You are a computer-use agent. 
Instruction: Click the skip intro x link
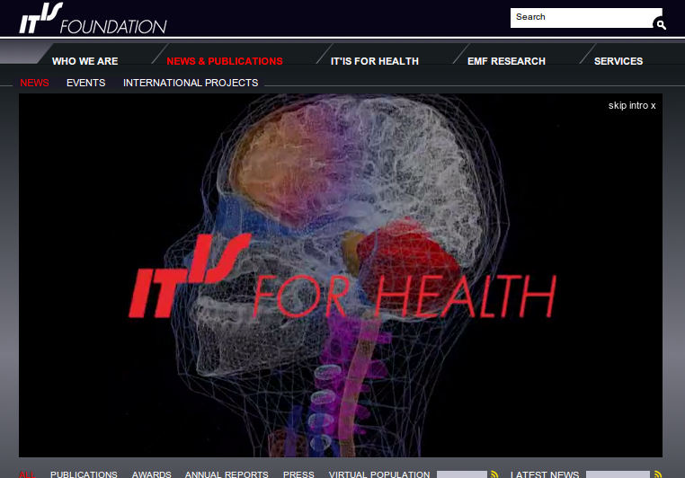coord(632,105)
